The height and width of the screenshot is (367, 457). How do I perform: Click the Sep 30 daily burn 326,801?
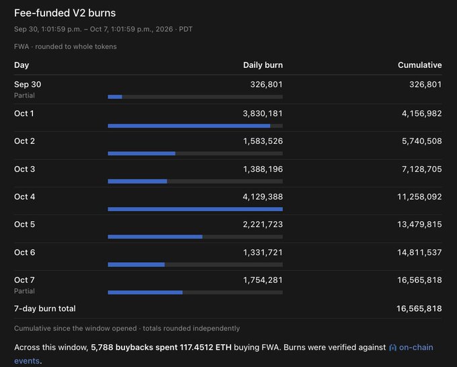point(266,85)
